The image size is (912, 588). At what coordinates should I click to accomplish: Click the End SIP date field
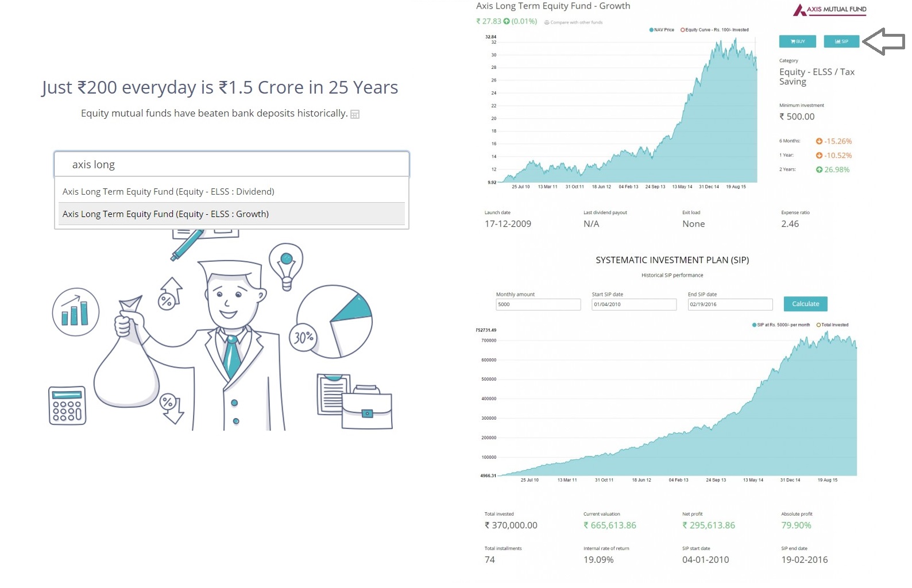(x=730, y=304)
